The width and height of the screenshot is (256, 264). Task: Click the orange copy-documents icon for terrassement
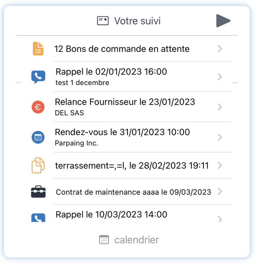(x=38, y=165)
